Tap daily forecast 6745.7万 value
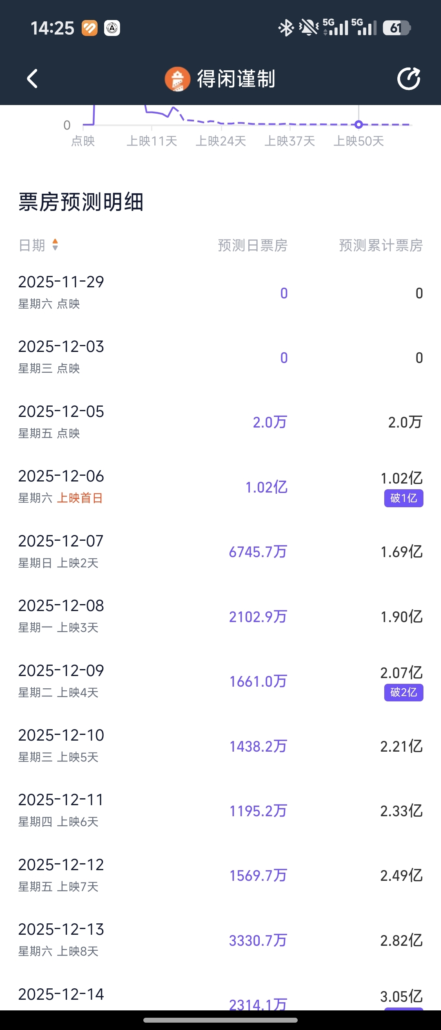This screenshot has height=1030, width=441. 258,552
